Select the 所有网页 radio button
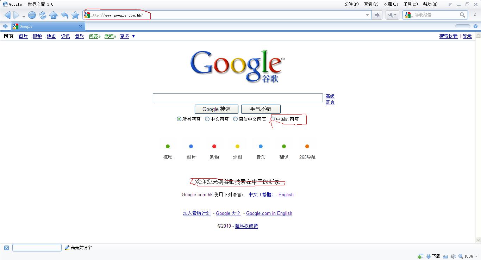 (x=179, y=119)
